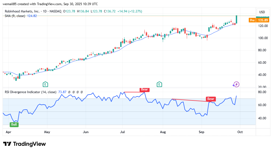Click the SMA value 124.82
This screenshot has width=273, height=152.
pyautogui.click(x=32, y=16)
